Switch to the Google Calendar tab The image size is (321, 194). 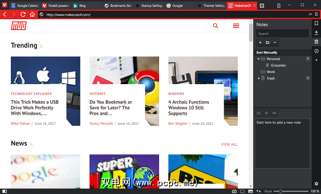(25, 6)
